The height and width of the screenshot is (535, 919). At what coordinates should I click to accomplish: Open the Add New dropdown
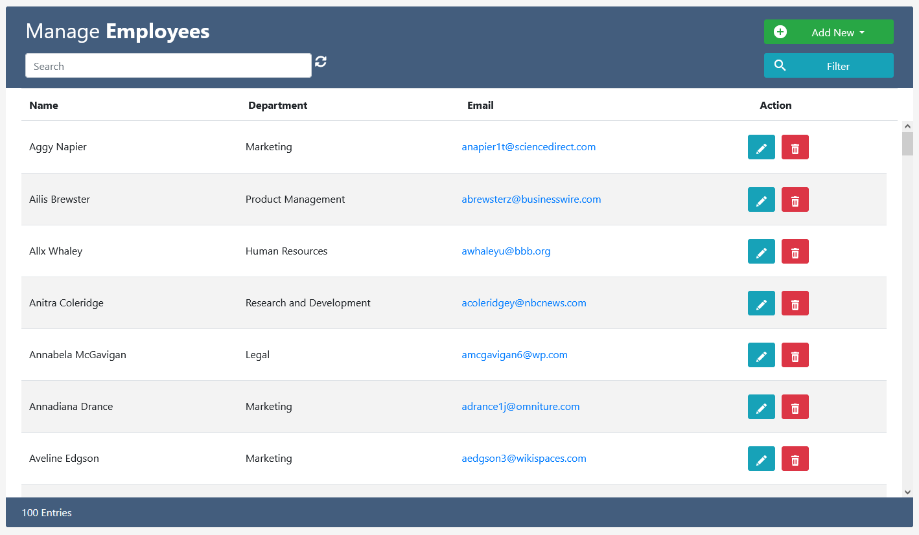pyautogui.click(x=828, y=32)
